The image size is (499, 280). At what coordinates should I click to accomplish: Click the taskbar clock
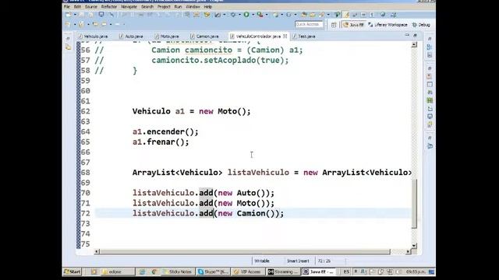416,271
